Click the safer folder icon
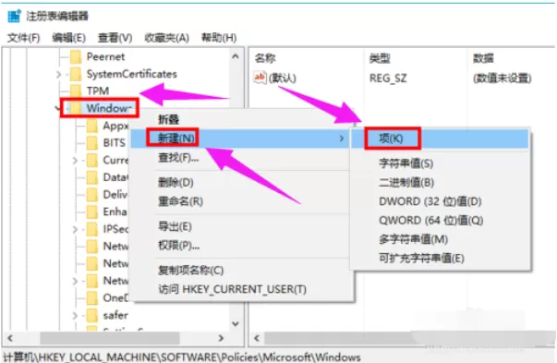This screenshot has width=557, height=363. pos(92,315)
